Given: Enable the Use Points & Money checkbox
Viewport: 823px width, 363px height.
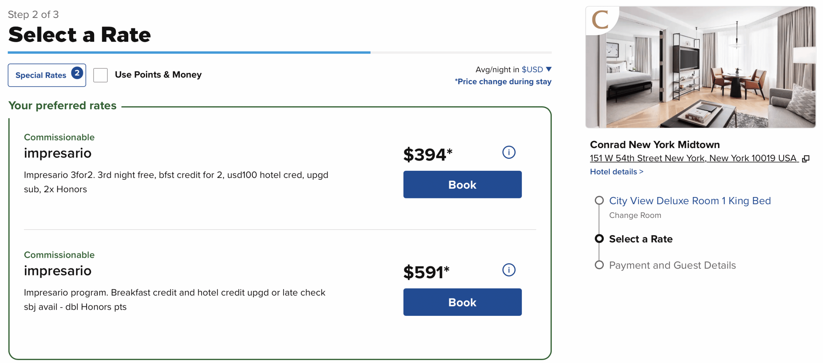Looking at the screenshot, I should coord(100,75).
